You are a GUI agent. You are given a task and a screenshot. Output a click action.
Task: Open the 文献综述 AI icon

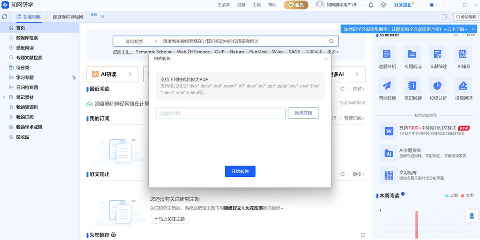(x=437, y=54)
